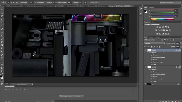Filter layers by type layers icon
The image size is (182, 102).
(x=168, y=40)
